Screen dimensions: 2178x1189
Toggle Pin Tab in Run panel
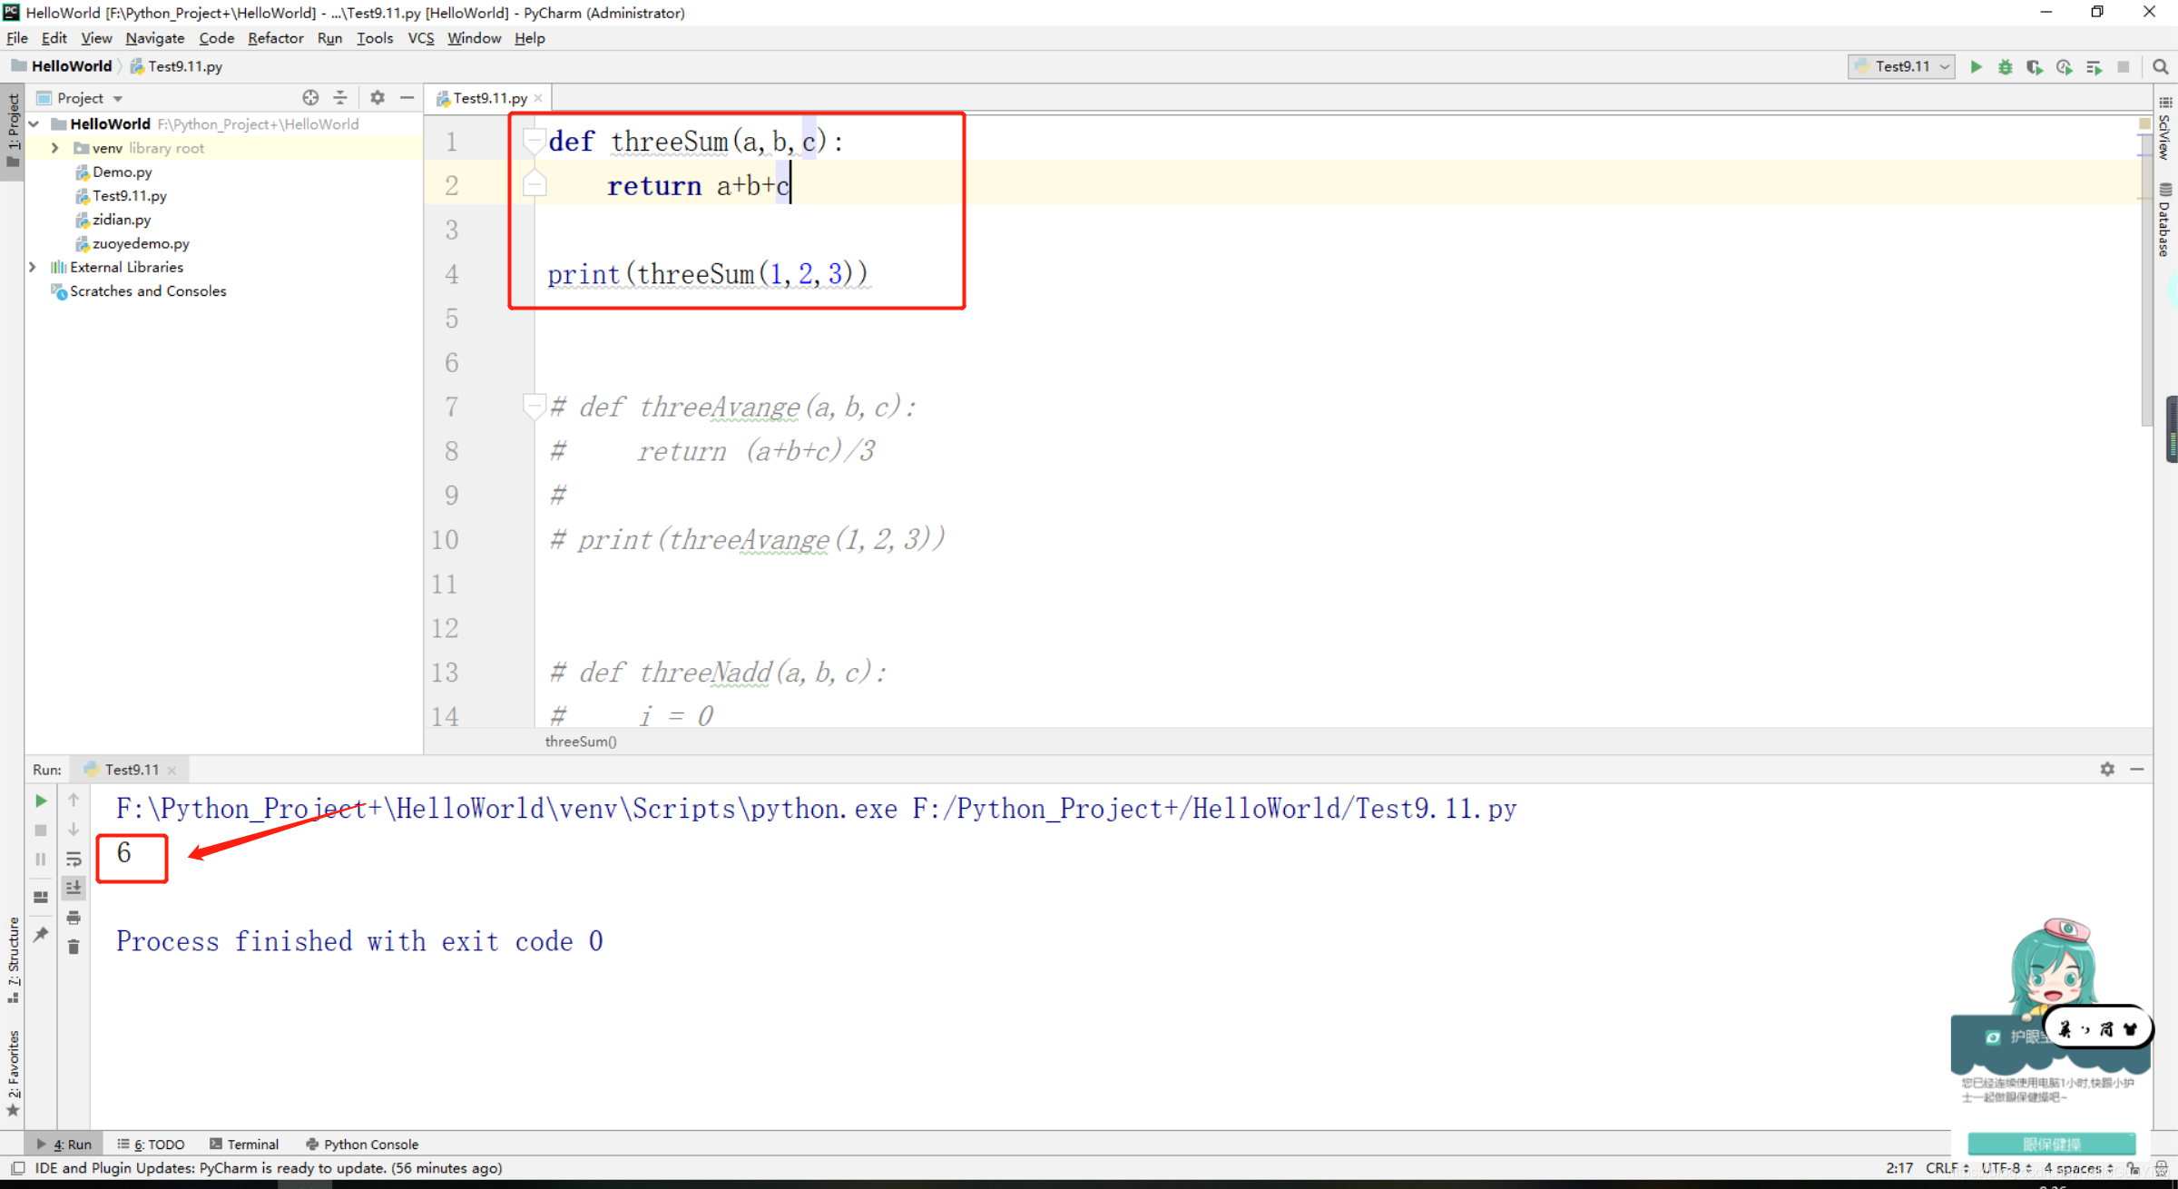41,934
